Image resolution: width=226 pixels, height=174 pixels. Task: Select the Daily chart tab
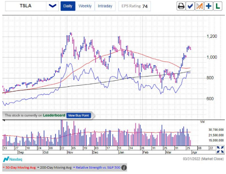pos(68,6)
